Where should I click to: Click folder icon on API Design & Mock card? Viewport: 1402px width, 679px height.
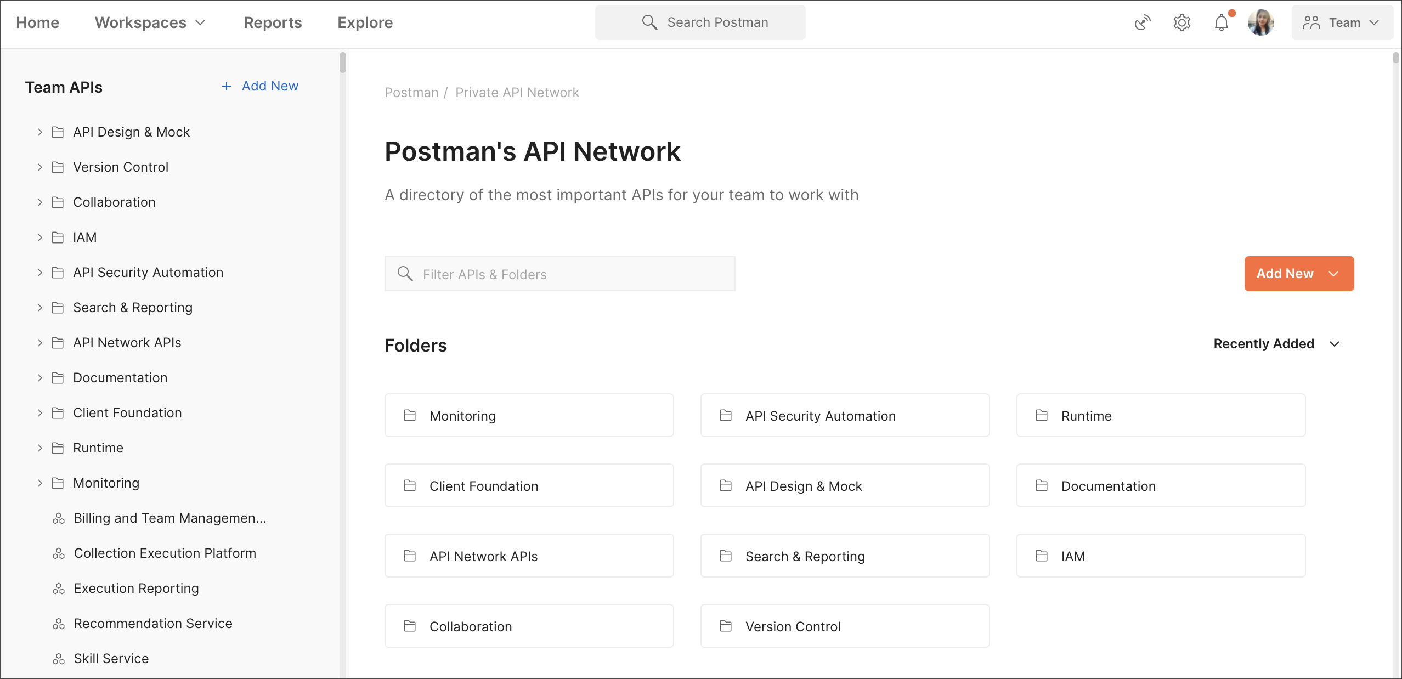726,485
